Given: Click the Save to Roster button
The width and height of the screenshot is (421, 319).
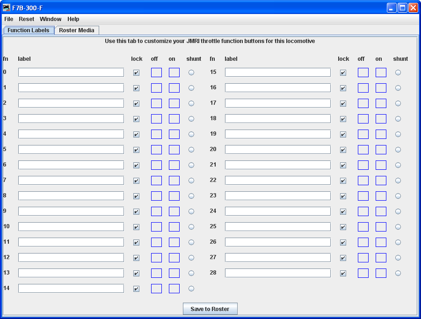Looking at the screenshot, I should pyautogui.click(x=210, y=309).
